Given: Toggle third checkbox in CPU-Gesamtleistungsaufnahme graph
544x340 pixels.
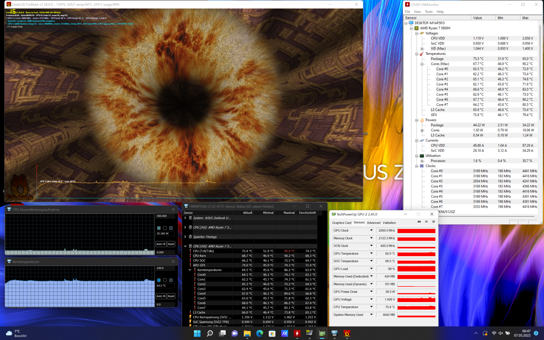Looking at the screenshot, I should point(171,228).
